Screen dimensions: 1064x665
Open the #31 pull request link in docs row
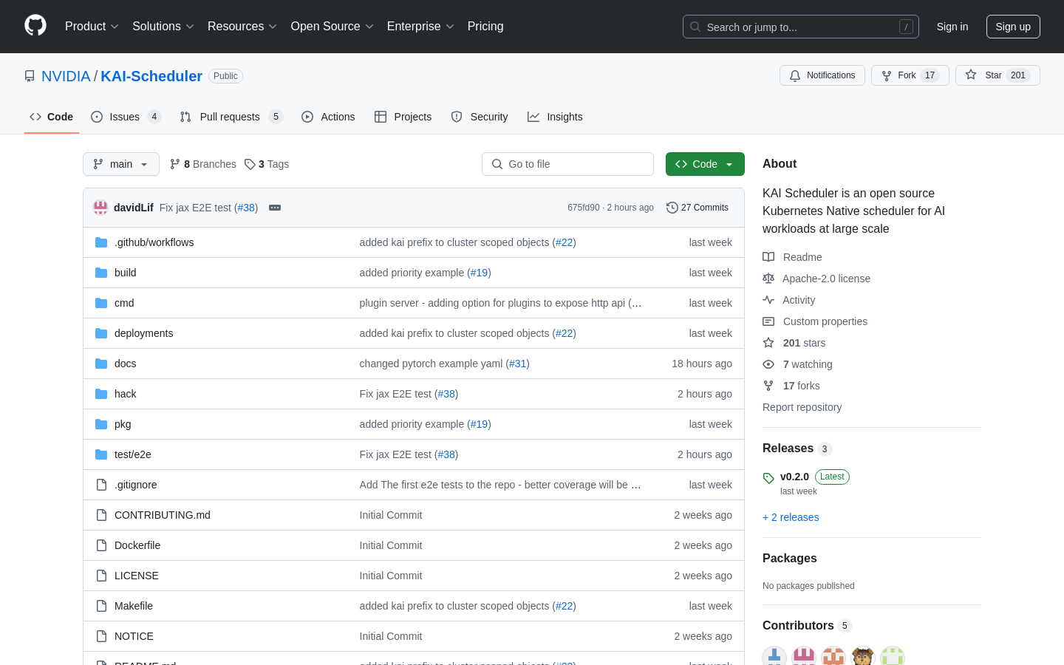(x=518, y=364)
